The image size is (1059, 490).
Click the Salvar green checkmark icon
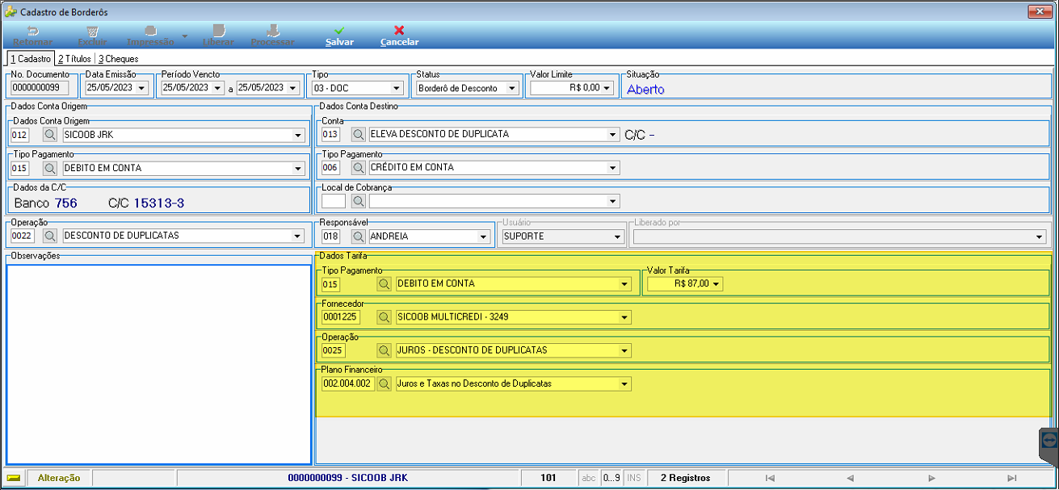pyautogui.click(x=339, y=30)
